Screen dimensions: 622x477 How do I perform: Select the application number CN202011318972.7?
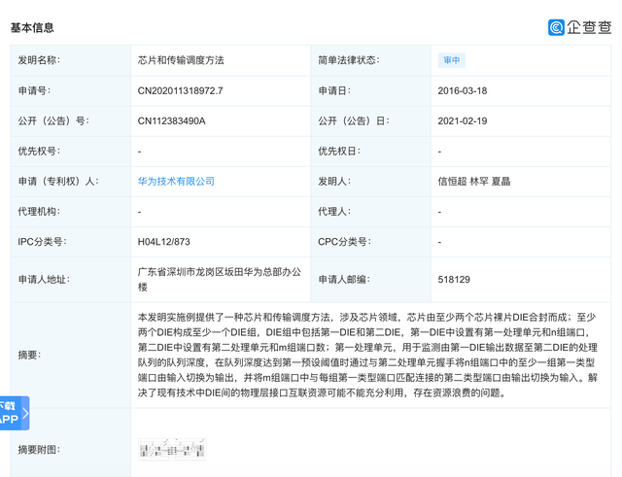[x=180, y=90]
